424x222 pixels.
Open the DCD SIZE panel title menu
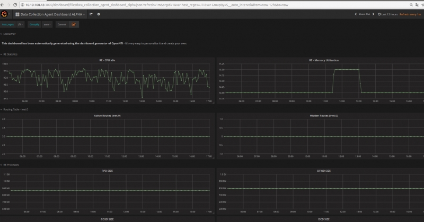[x=324, y=219]
